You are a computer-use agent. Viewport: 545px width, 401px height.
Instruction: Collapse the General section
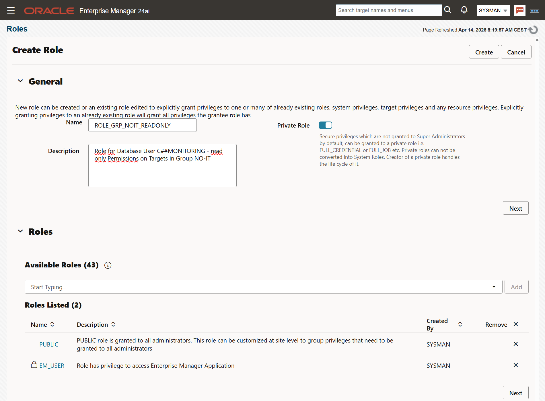pyautogui.click(x=20, y=81)
